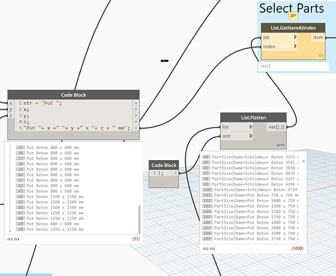The width and height of the screenshot is (336, 276).
Task: Click the list input port of List.Flatten
Action: (x=237, y=127)
